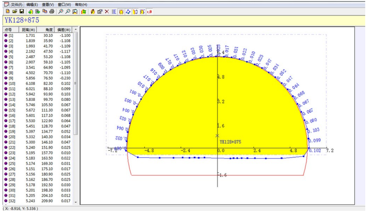Click the 偏差(米) column header
This screenshot has width=368, height=214.
(63, 30)
